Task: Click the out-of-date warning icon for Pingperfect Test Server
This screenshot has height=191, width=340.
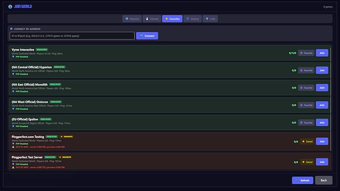Action: (13, 168)
